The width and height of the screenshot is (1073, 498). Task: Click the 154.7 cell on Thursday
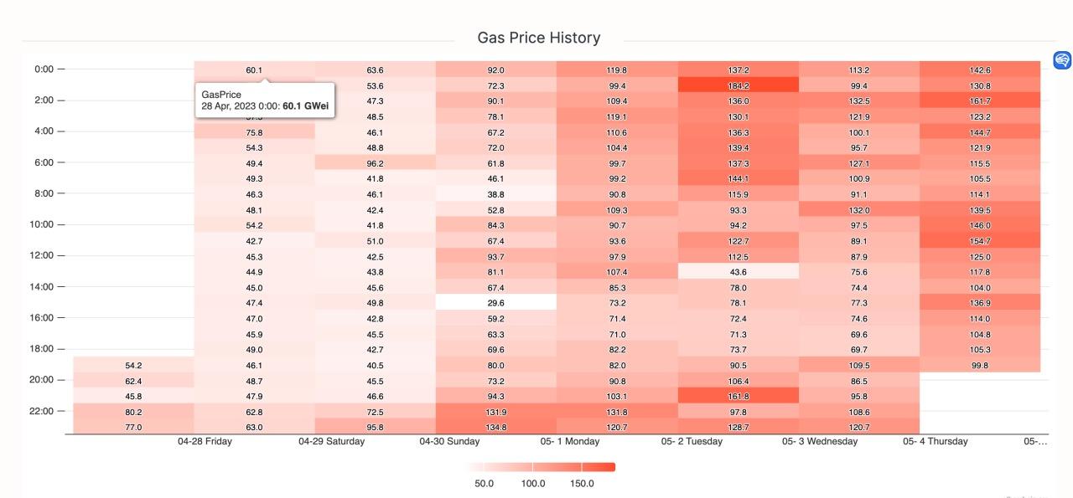pyautogui.click(x=979, y=240)
